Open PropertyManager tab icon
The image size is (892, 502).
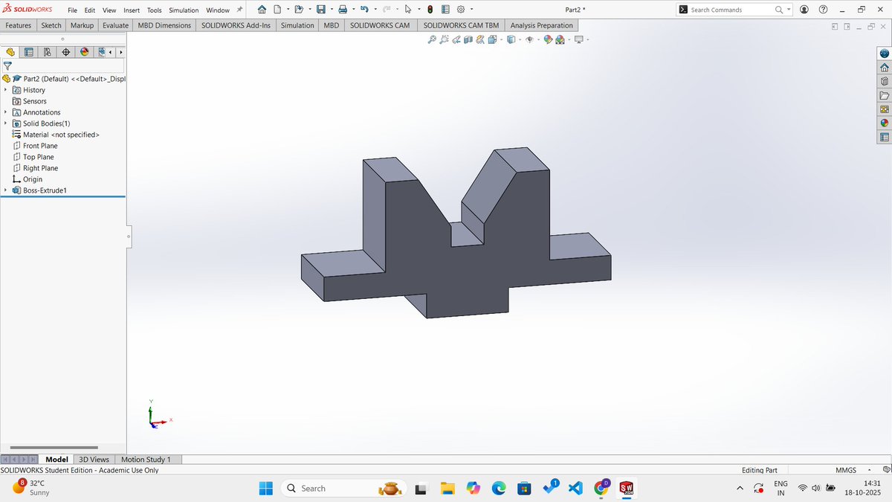29,52
